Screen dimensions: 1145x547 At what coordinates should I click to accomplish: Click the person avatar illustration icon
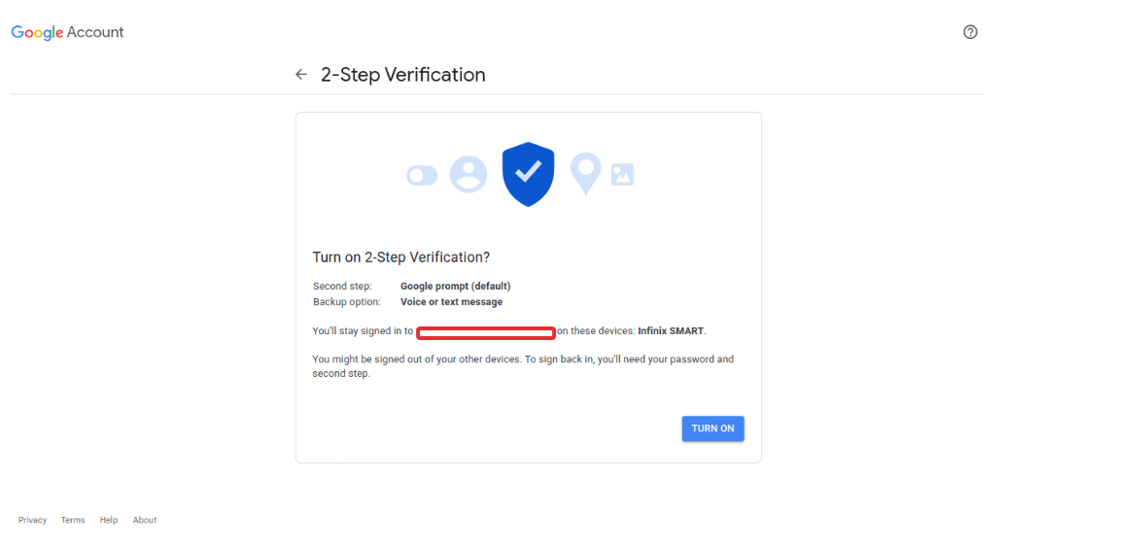pos(468,174)
